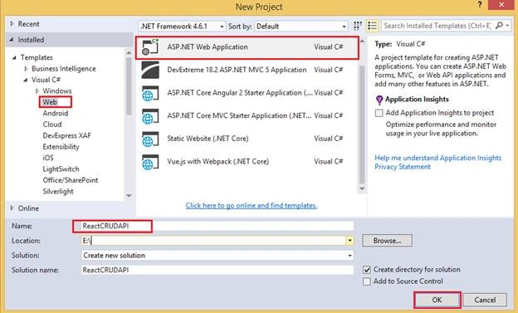The height and width of the screenshot is (313, 518).
Task: Select ASP.NET Web Application template name
Action: [x=208, y=47]
